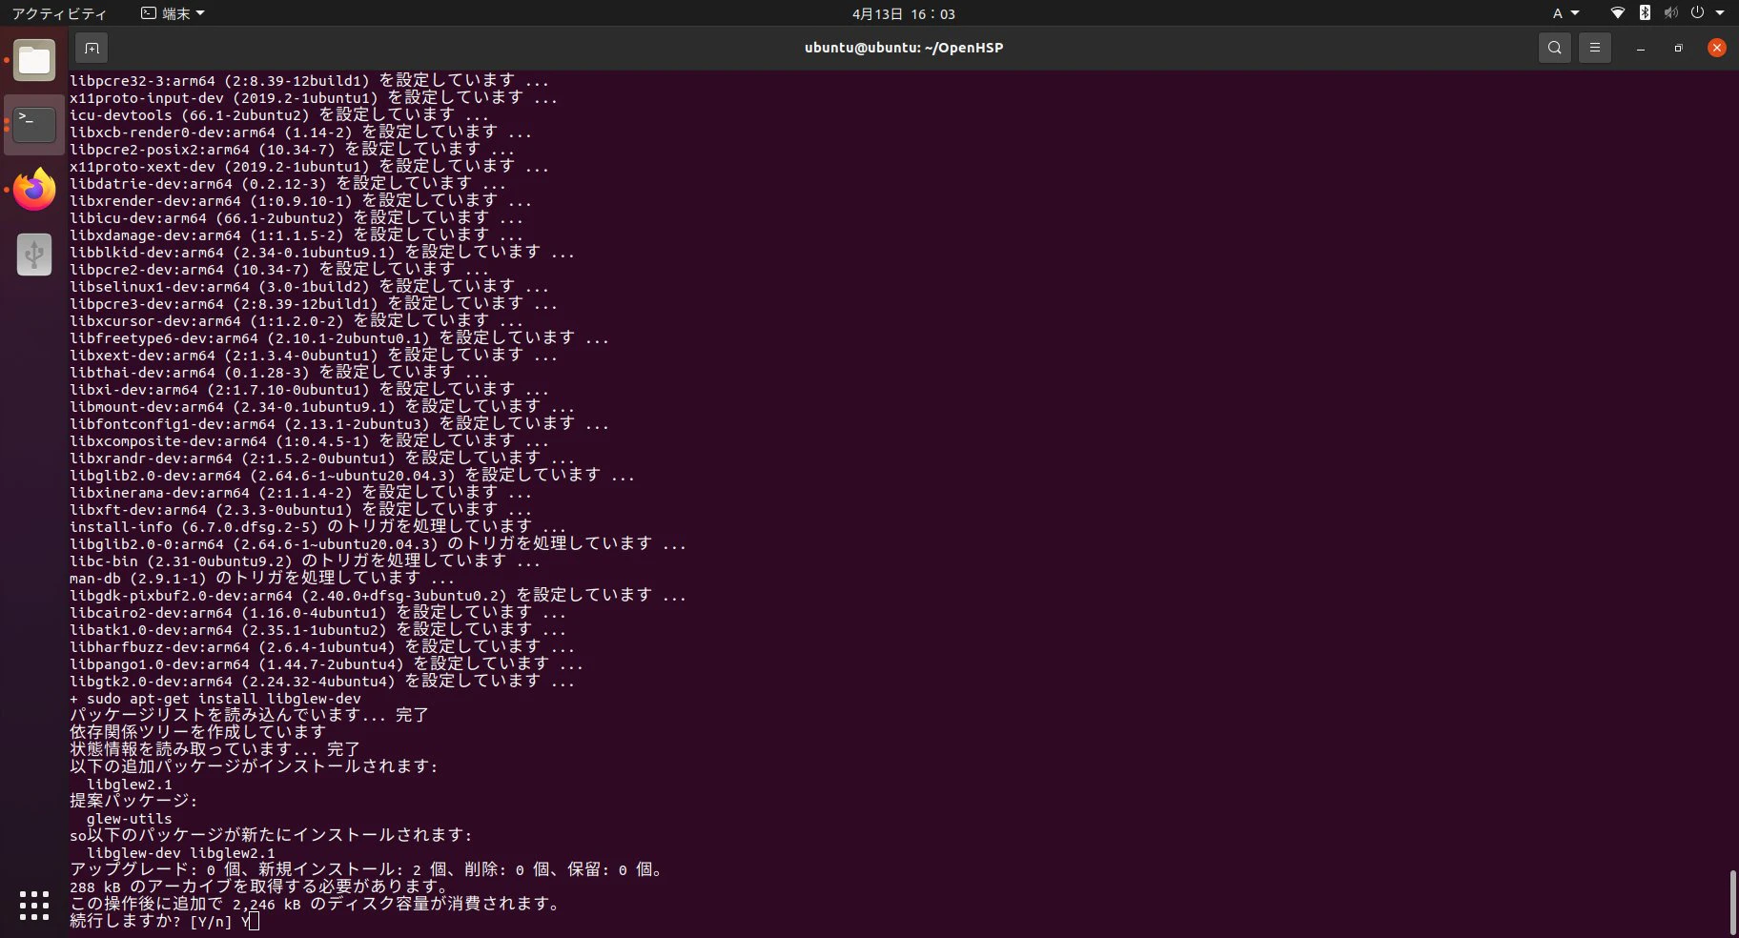Click the 'libthai-dev:arm64' line
The height and width of the screenshot is (938, 1739).
[279, 373]
